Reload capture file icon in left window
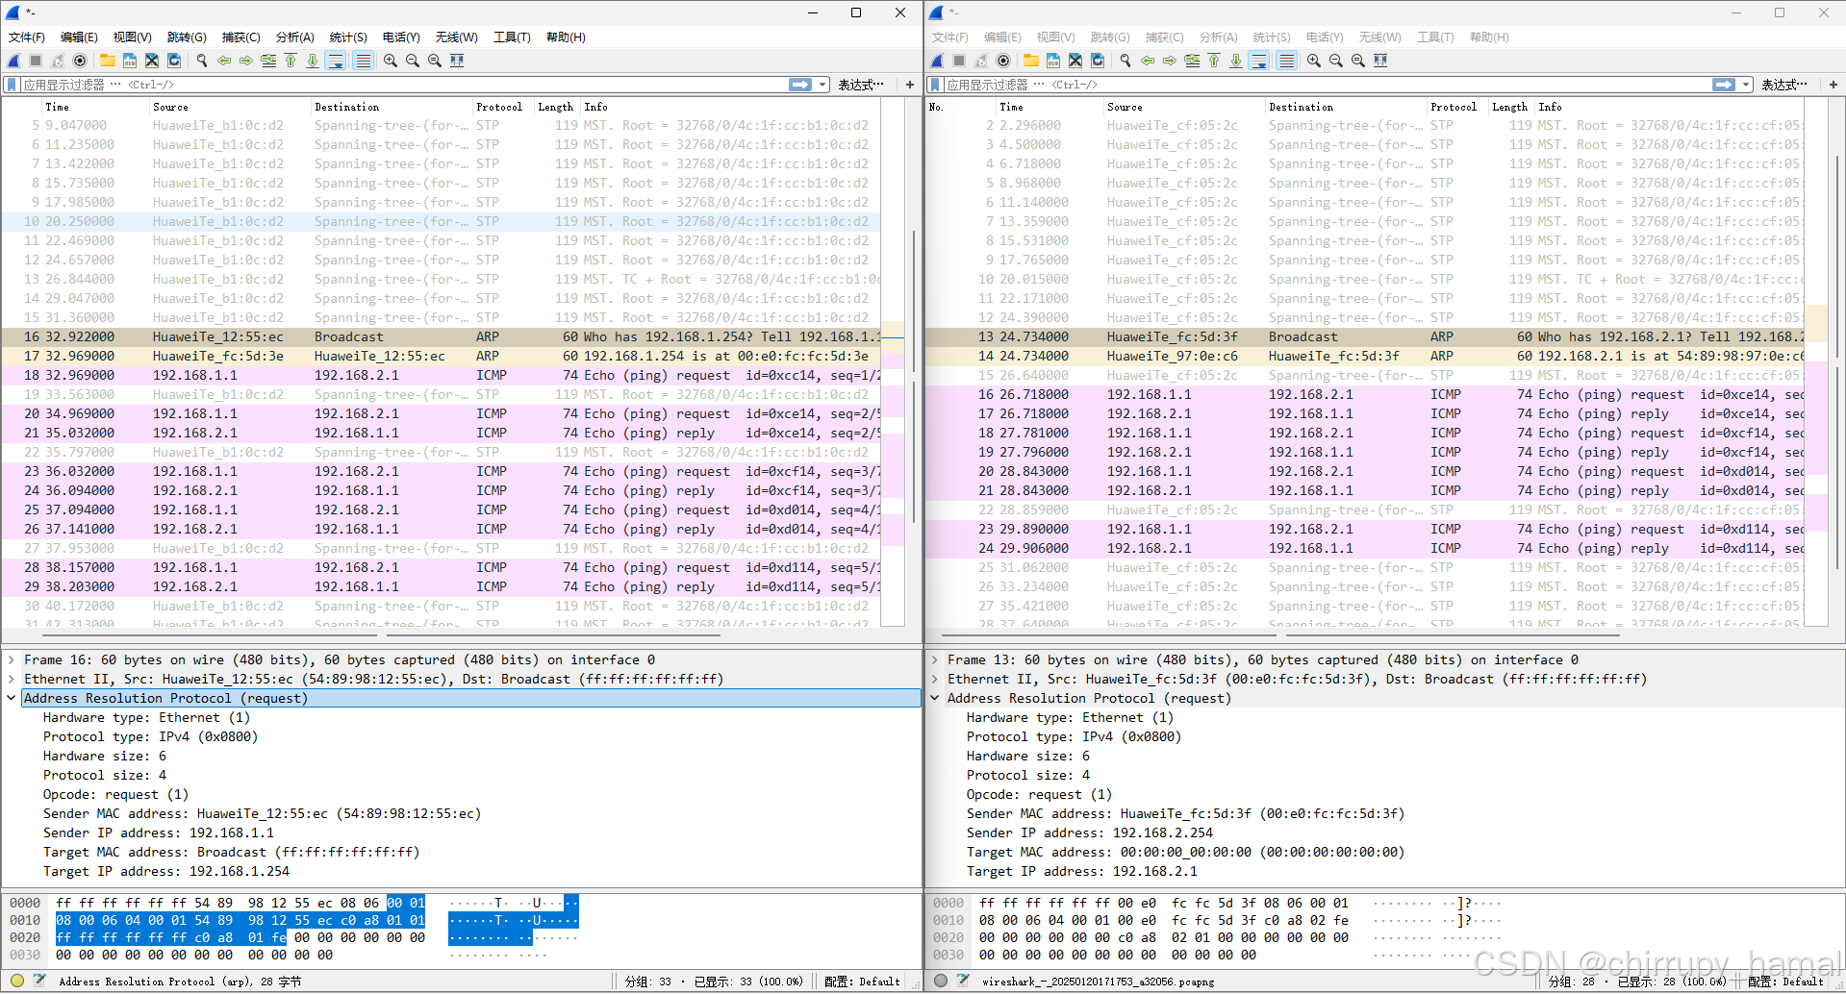This screenshot has height=994, width=1846. 174,61
